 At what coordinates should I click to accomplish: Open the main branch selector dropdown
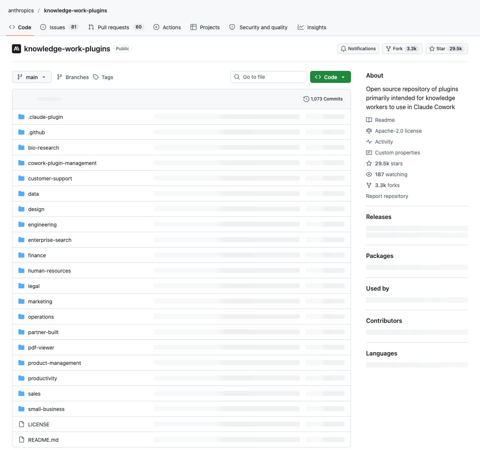[32, 77]
